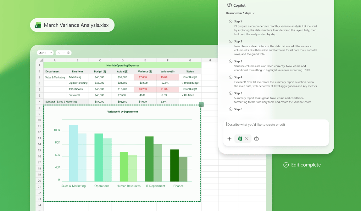The height and width of the screenshot is (211, 361).
Task: Click the tall Sales & Marketing chart bar
Action: [74, 153]
